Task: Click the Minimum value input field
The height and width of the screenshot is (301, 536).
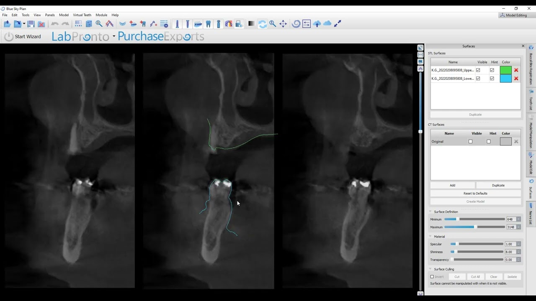Action: point(511,219)
